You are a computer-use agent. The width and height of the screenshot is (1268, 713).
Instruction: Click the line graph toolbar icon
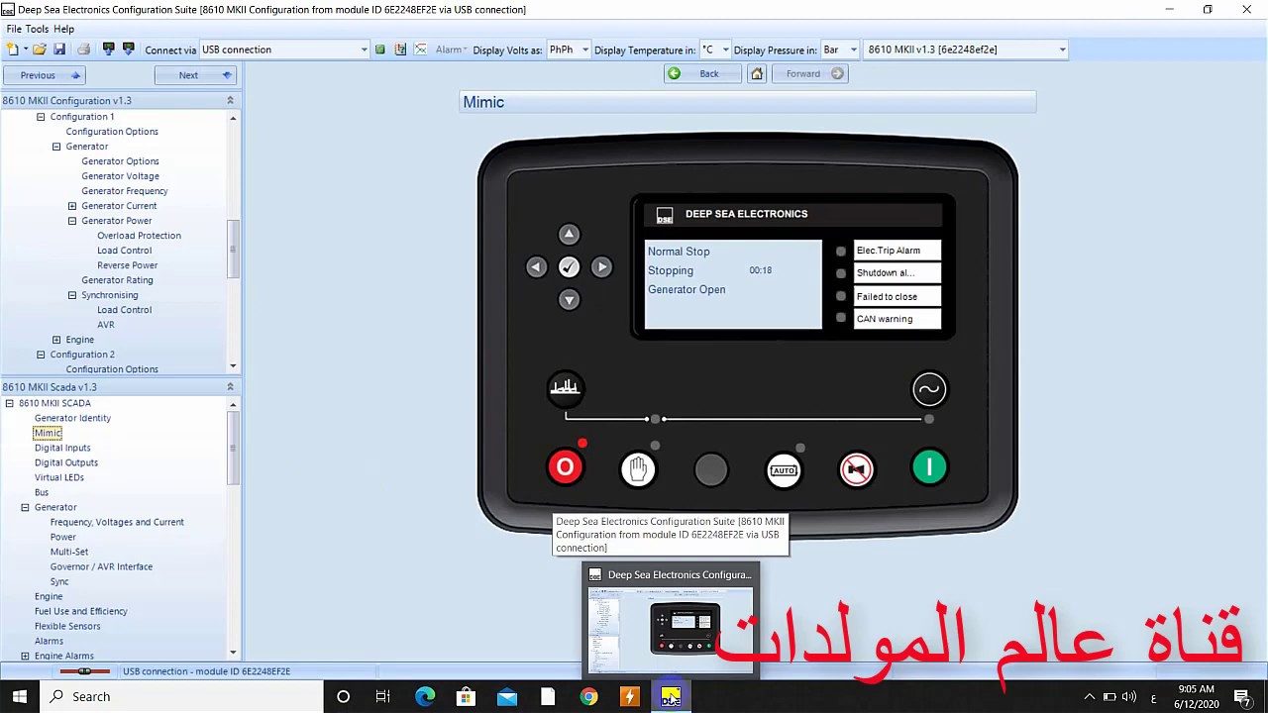[x=421, y=50]
